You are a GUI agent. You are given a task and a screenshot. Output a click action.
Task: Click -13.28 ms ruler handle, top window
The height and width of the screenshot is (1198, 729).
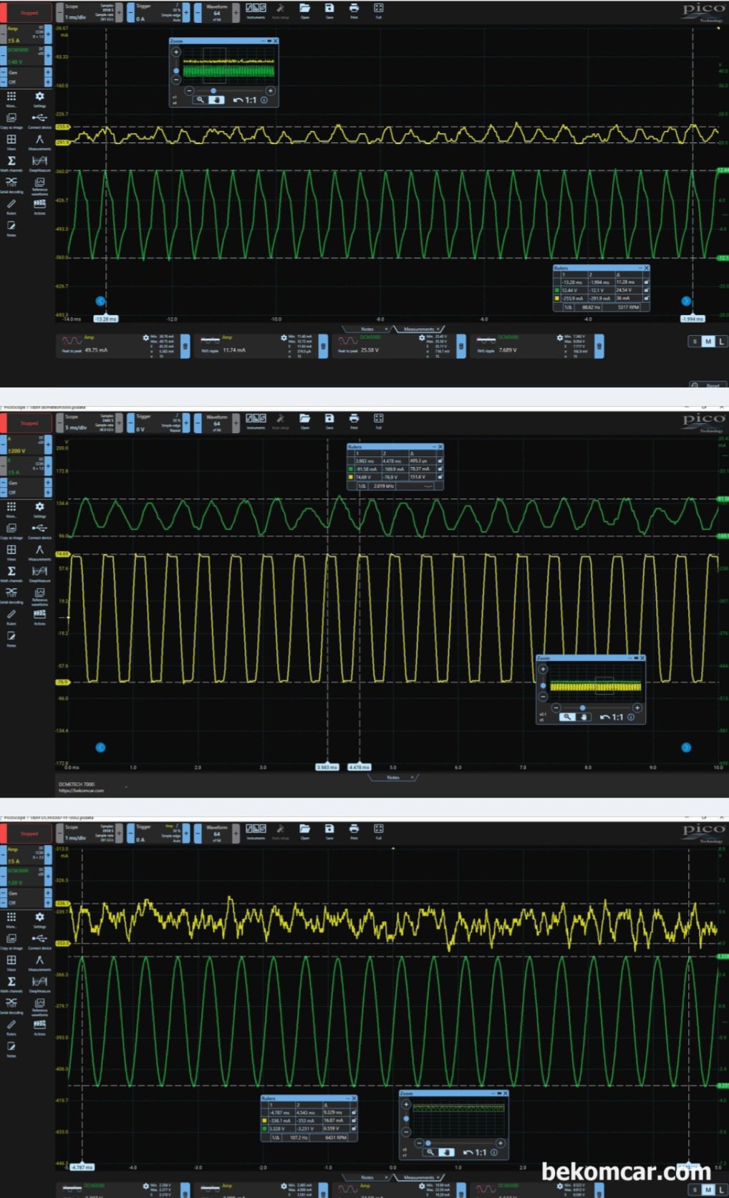coord(106,319)
